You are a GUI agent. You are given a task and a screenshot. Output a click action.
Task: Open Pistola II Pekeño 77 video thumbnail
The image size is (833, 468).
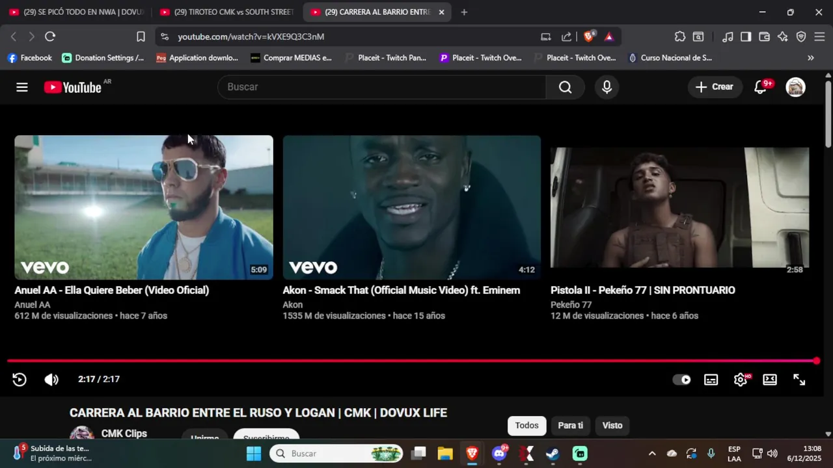[680, 207]
